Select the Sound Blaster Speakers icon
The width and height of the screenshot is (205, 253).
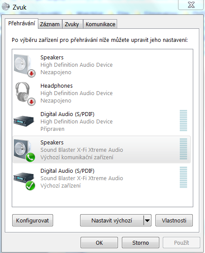point(24,150)
